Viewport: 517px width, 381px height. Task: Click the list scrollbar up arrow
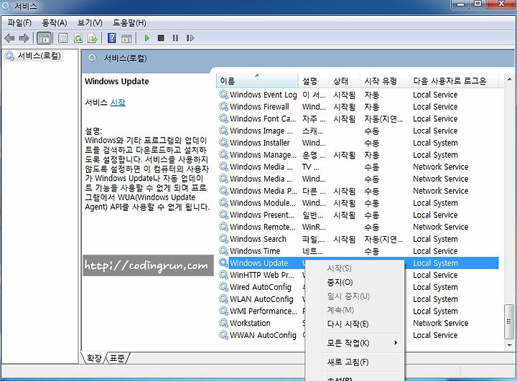coord(509,80)
